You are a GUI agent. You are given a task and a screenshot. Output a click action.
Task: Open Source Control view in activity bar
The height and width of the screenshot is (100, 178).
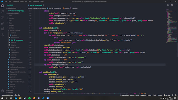3,17
